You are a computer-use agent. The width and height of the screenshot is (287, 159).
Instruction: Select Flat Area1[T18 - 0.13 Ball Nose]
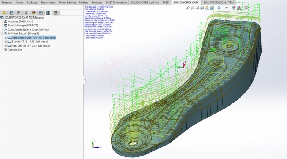30,46
